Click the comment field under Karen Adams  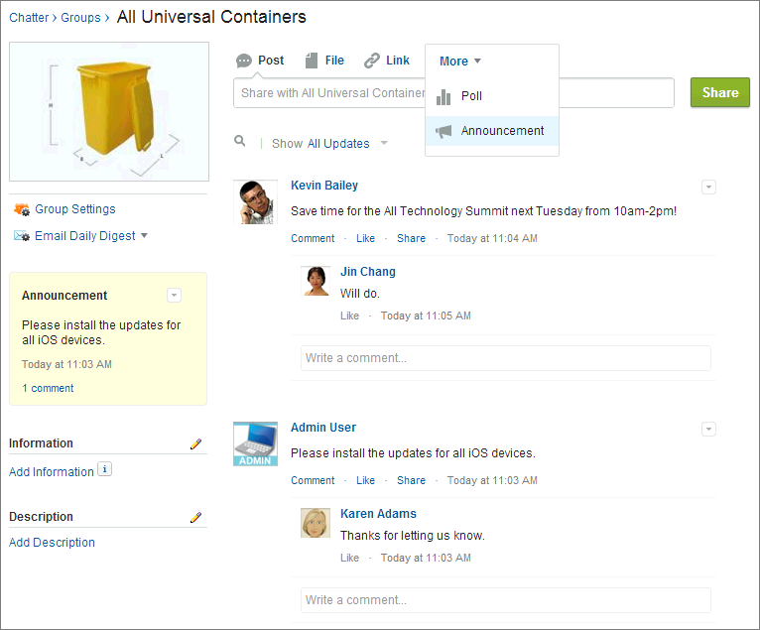pyautogui.click(x=505, y=600)
